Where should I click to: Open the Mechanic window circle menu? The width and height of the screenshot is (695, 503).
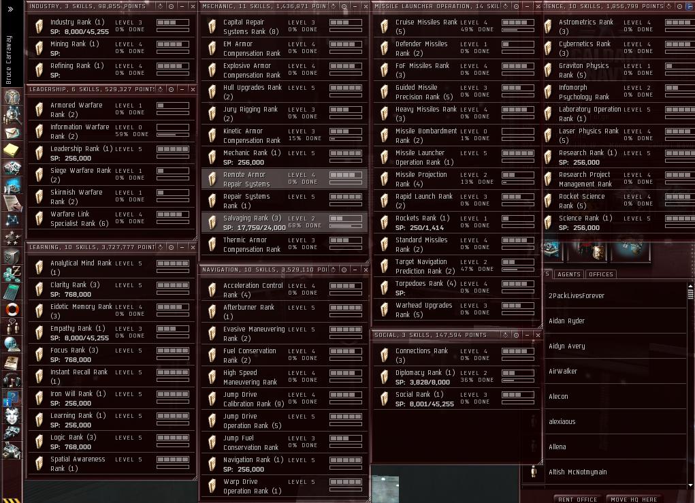(x=344, y=6)
